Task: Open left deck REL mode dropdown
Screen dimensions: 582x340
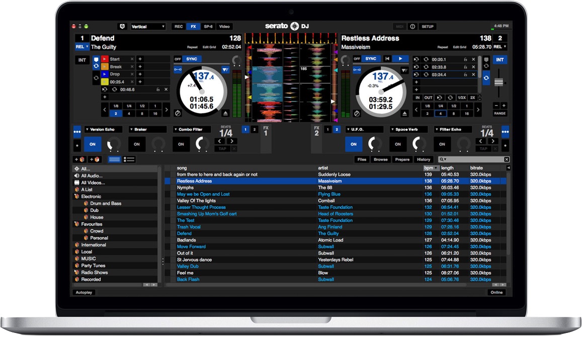Action: pyautogui.click(x=82, y=47)
